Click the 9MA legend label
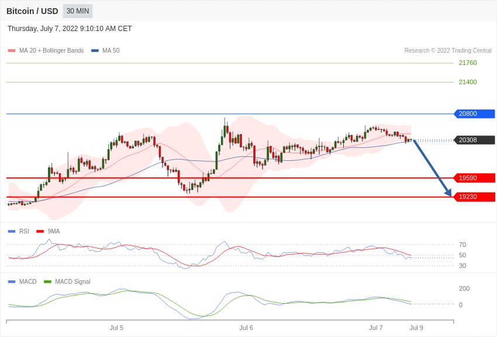Image resolution: width=497 pixels, height=337 pixels. point(54,232)
